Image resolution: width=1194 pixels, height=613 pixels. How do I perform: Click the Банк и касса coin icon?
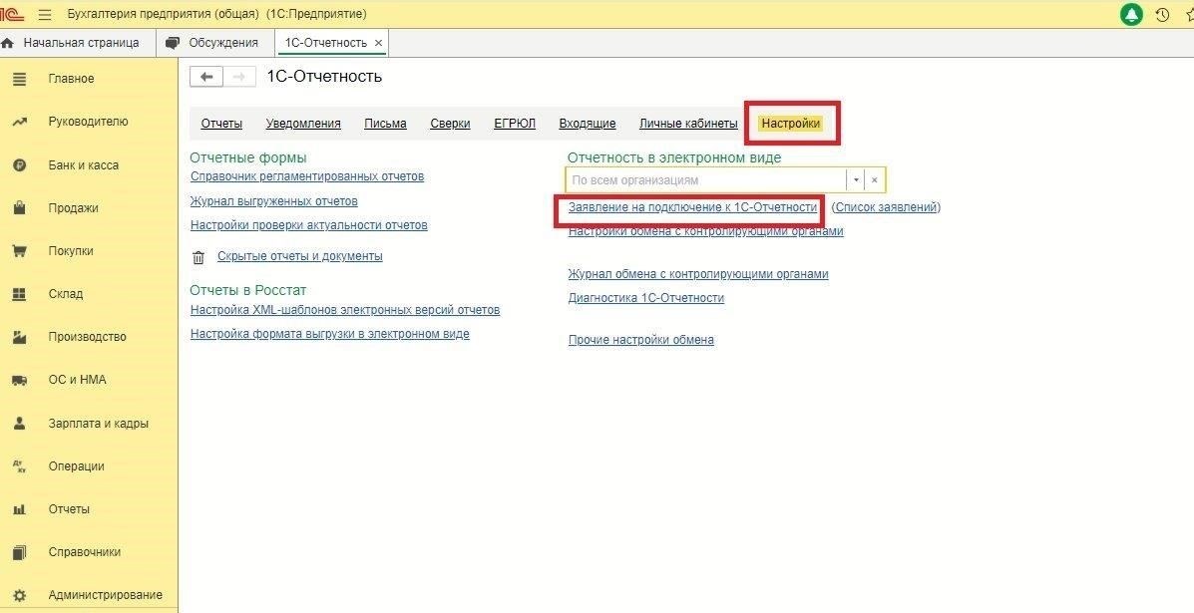(x=20, y=165)
